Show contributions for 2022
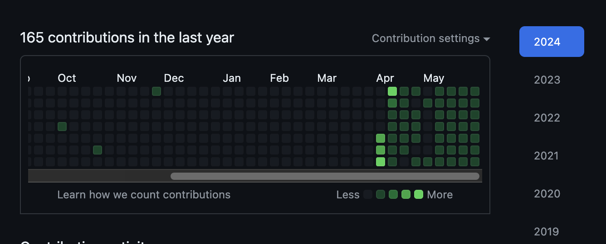This screenshot has height=244, width=606. point(547,118)
